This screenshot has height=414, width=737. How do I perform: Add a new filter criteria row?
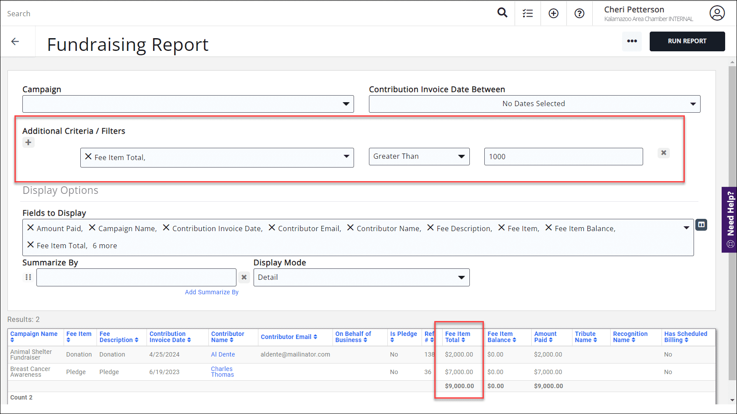coord(29,143)
